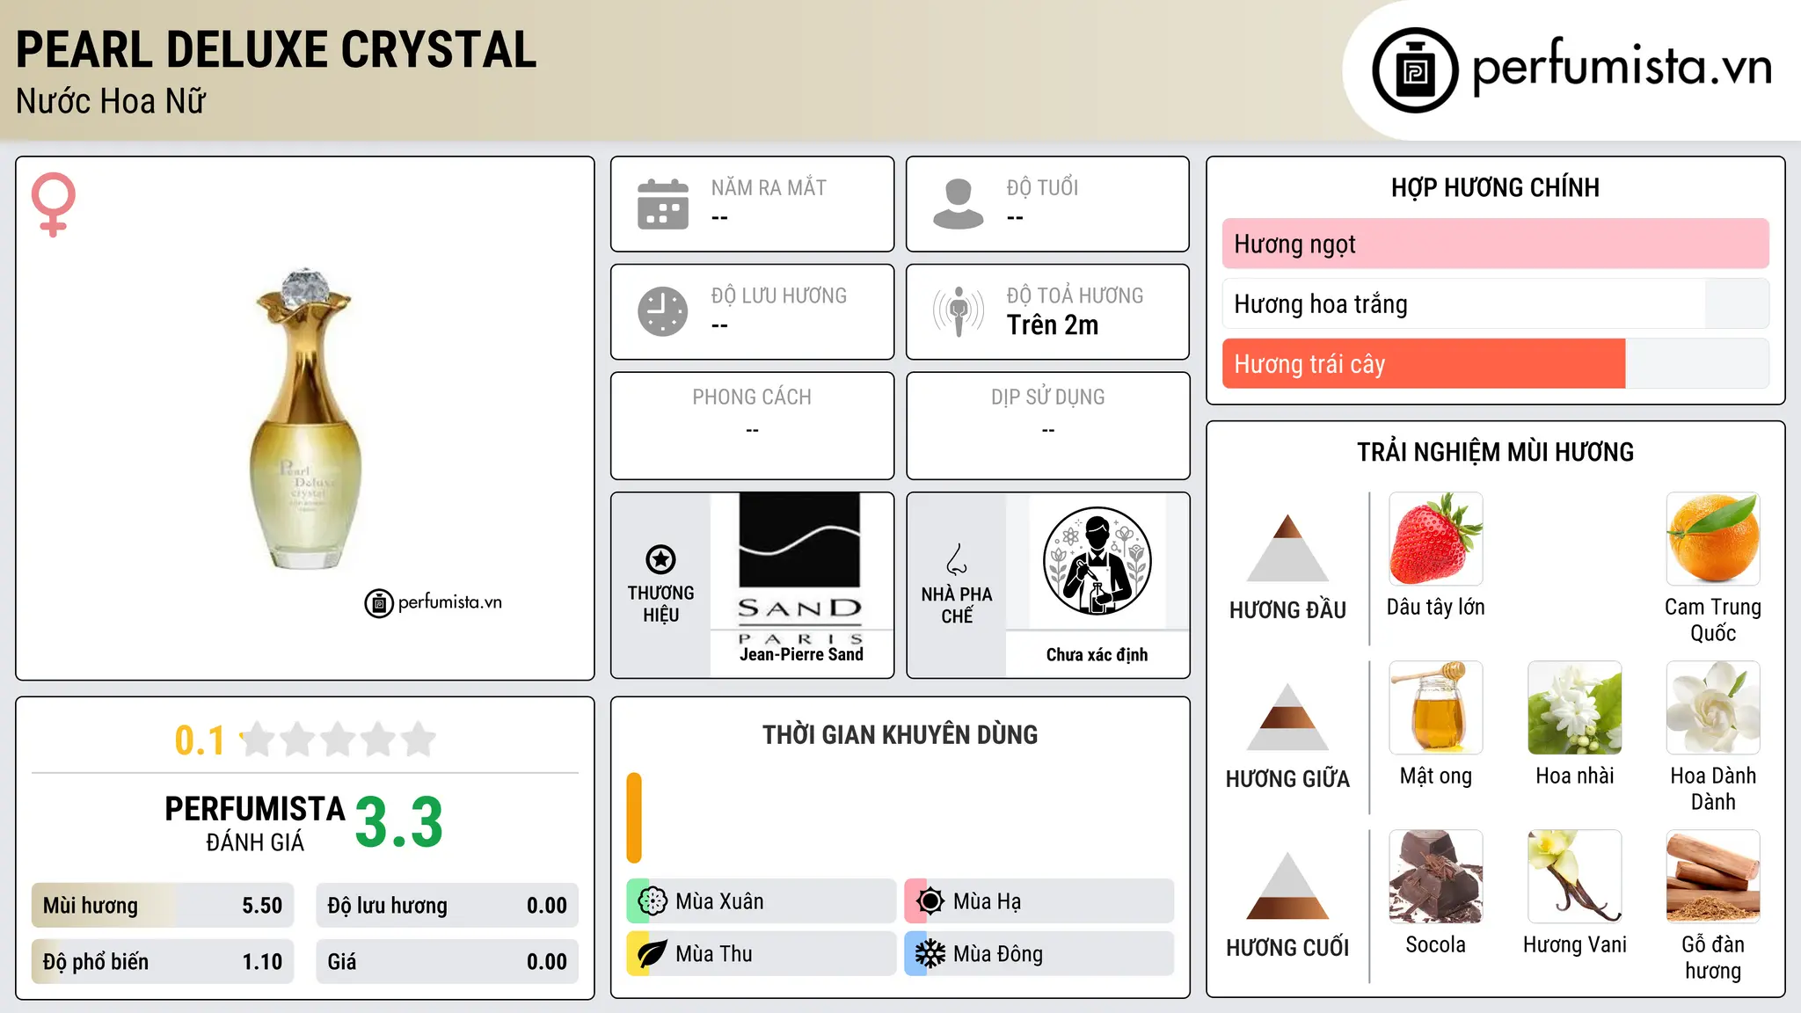The image size is (1801, 1013).
Task: Click the snowflake icon beside Mùa Đông
Action: point(930,954)
